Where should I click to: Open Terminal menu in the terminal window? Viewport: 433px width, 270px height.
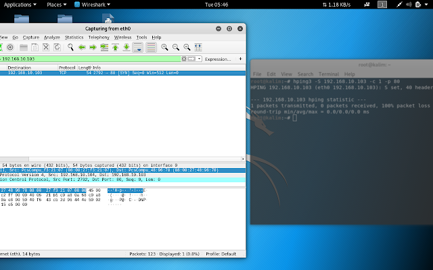(x=329, y=74)
